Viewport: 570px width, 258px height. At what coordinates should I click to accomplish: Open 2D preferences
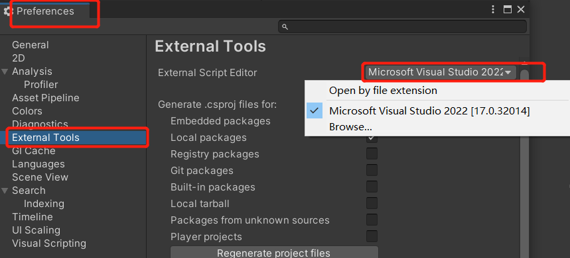point(18,58)
